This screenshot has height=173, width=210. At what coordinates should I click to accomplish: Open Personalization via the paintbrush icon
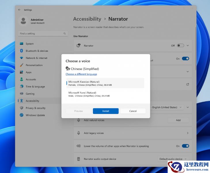tap(22, 65)
